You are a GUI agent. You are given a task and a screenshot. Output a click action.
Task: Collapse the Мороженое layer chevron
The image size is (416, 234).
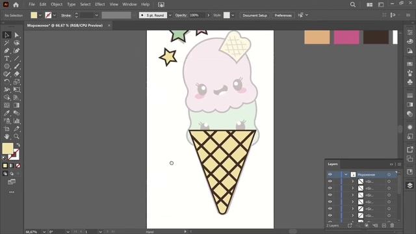coord(346,175)
